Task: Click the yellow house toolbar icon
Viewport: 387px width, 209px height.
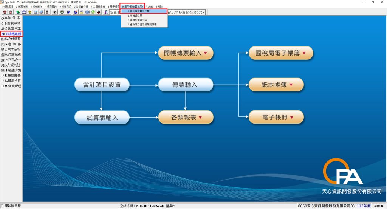Action: click(30, 12)
